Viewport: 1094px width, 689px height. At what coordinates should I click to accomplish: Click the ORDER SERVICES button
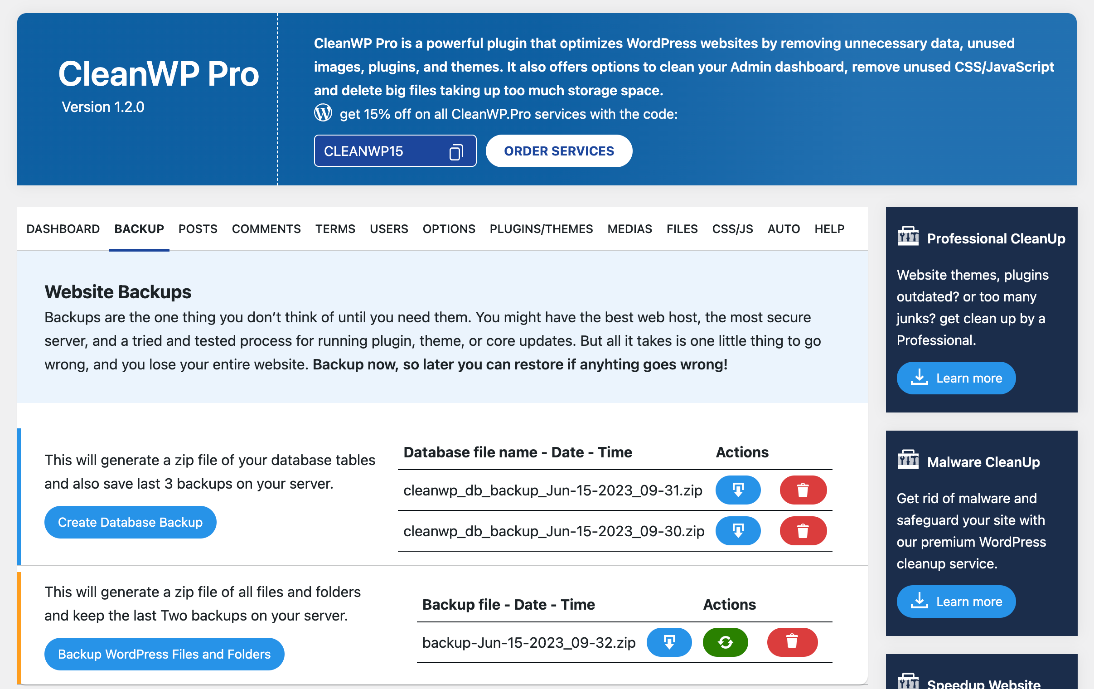559,151
